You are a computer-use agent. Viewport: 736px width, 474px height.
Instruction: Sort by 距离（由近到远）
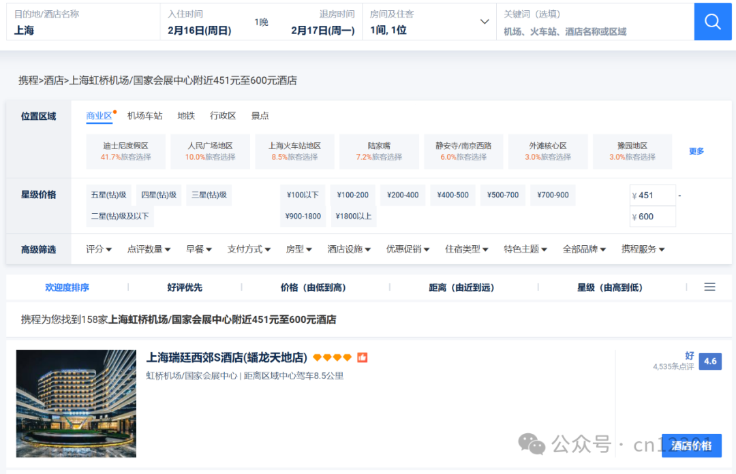pyautogui.click(x=461, y=287)
